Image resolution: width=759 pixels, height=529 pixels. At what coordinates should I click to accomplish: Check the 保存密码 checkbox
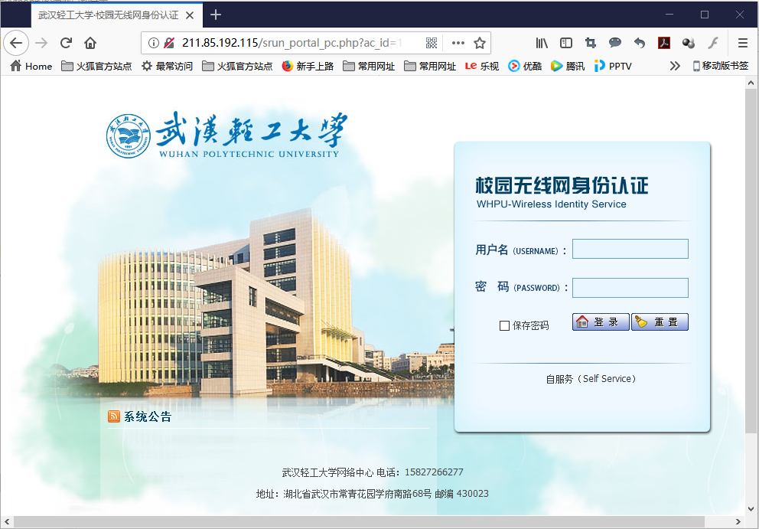coord(504,325)
